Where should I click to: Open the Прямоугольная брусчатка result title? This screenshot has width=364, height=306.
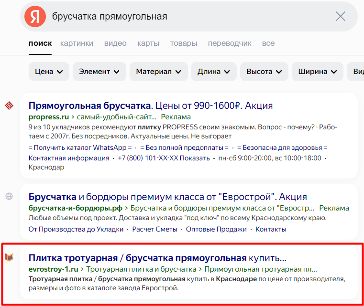point(90,106)
